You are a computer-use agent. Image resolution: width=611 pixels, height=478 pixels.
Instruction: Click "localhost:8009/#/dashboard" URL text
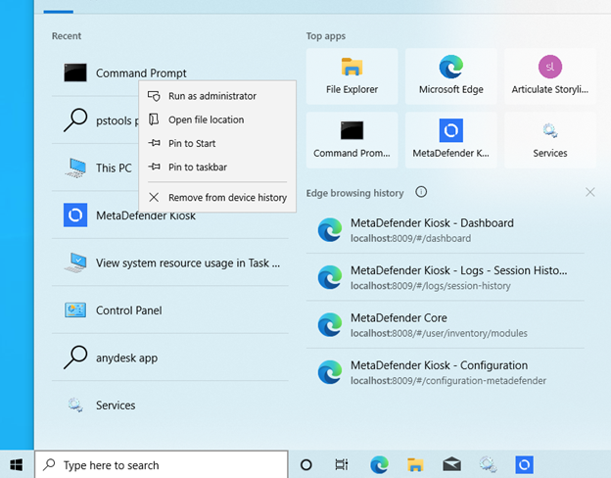click(x=410, y=238)
